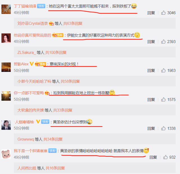This screenshot has height=174, width=180.
Task: Like the comment showing 1338 likes
Action: point(163,128)
